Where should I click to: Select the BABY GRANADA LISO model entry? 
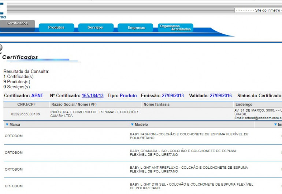[183, 153]
